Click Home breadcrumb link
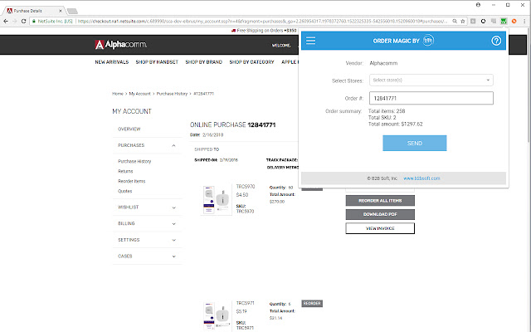 118,94
